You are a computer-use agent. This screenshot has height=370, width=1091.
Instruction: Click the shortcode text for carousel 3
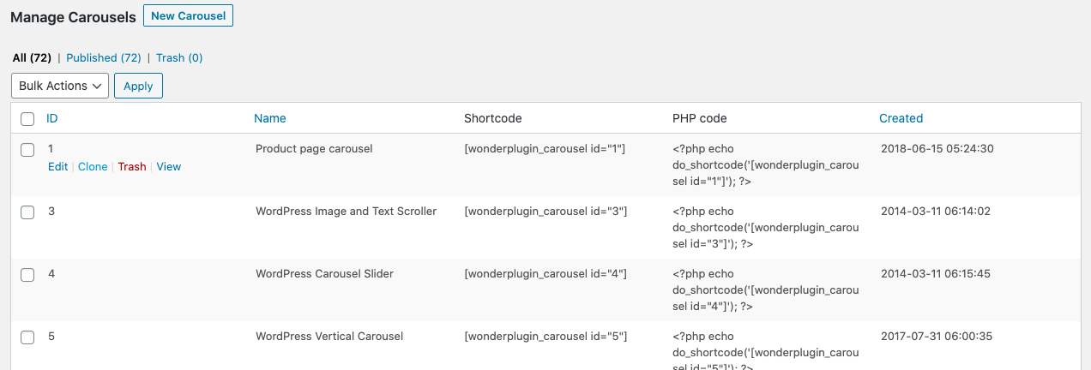[545, 212]
